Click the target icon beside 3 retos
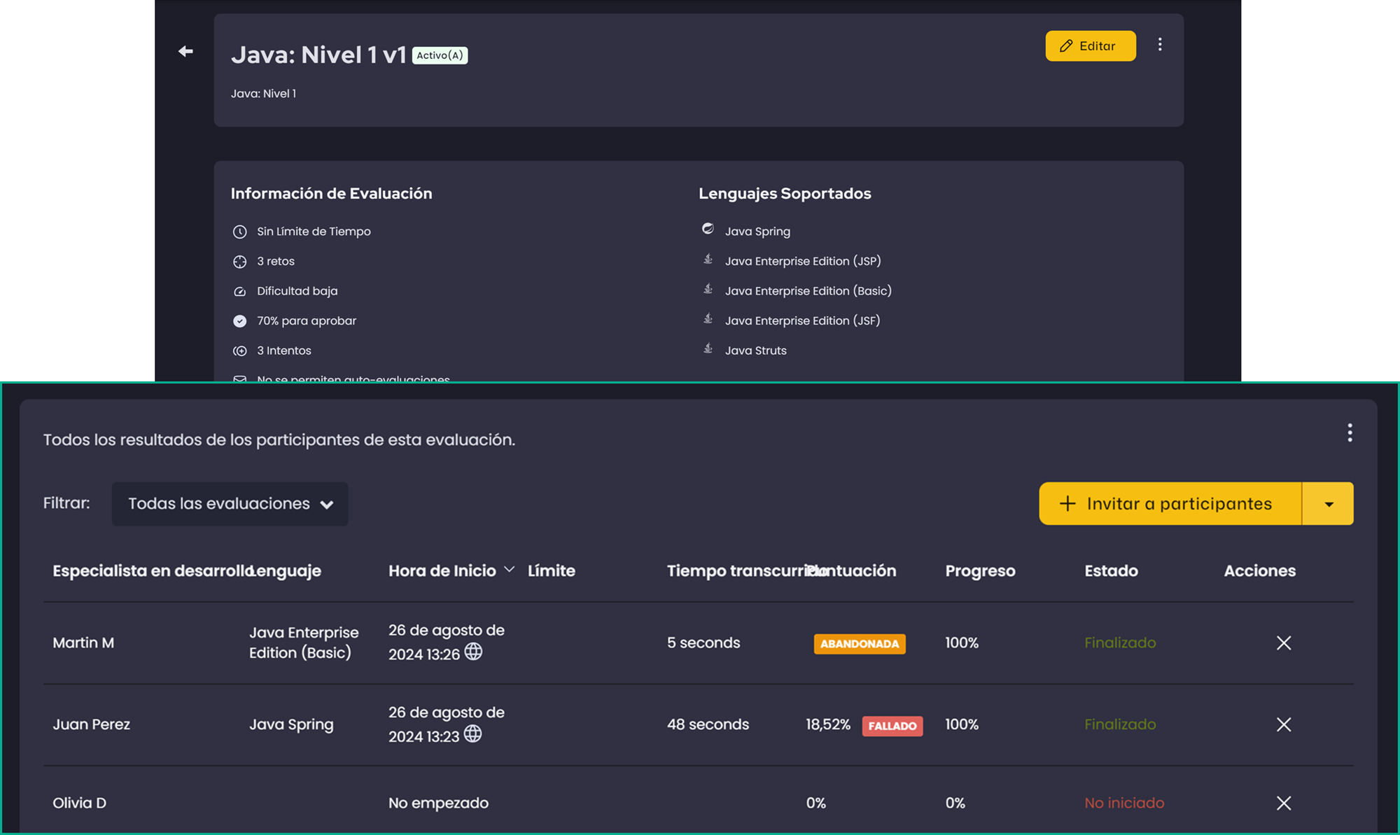 (239, 262)
